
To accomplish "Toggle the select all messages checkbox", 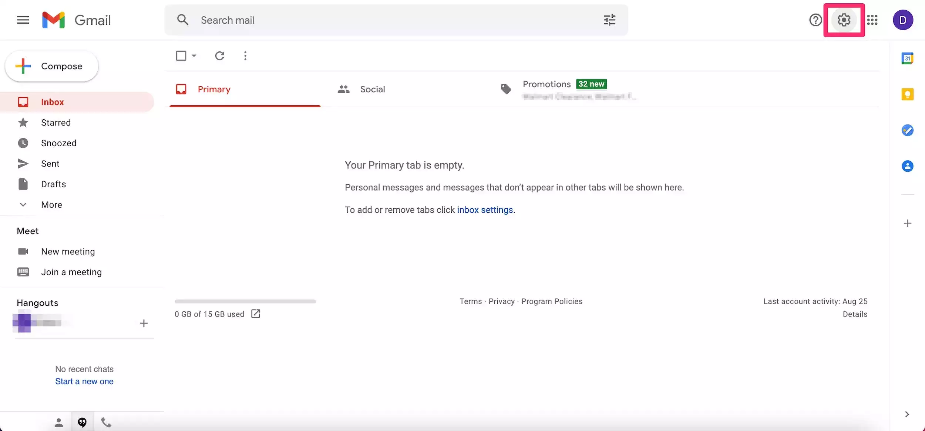I will click(181, 56).
